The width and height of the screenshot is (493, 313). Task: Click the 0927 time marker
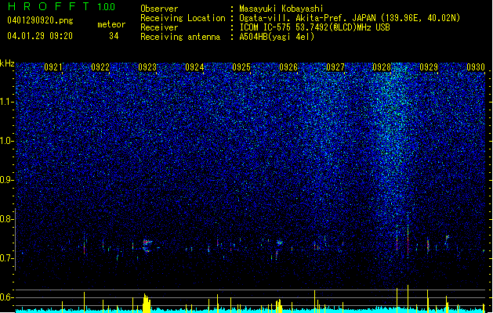335,67
